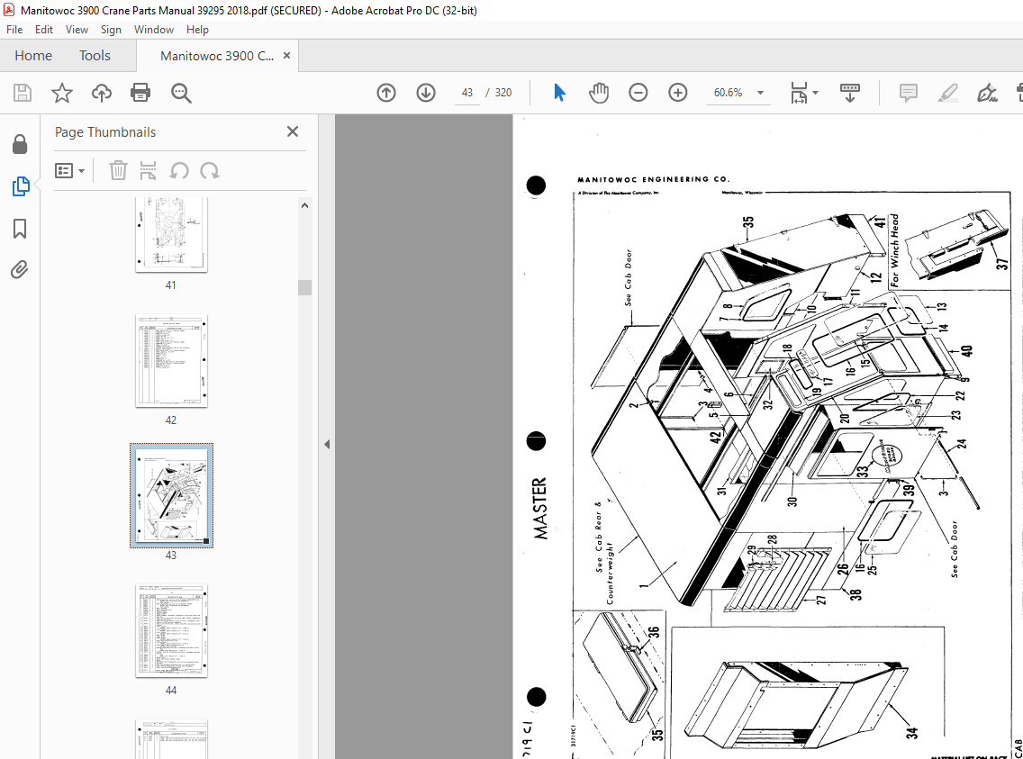The image size is (1023, 759).
Task: Select page 44 thumbnail
Action: 171,630
